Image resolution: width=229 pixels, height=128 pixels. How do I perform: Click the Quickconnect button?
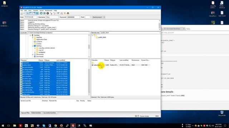[x=97, y=17]
